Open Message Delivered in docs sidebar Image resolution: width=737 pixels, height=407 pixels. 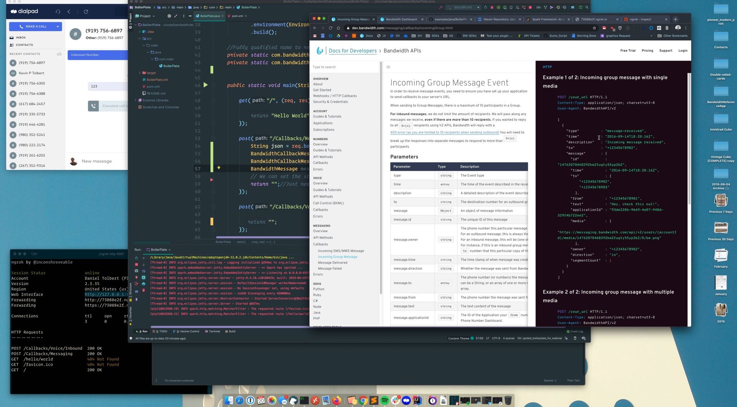point(332,263)
